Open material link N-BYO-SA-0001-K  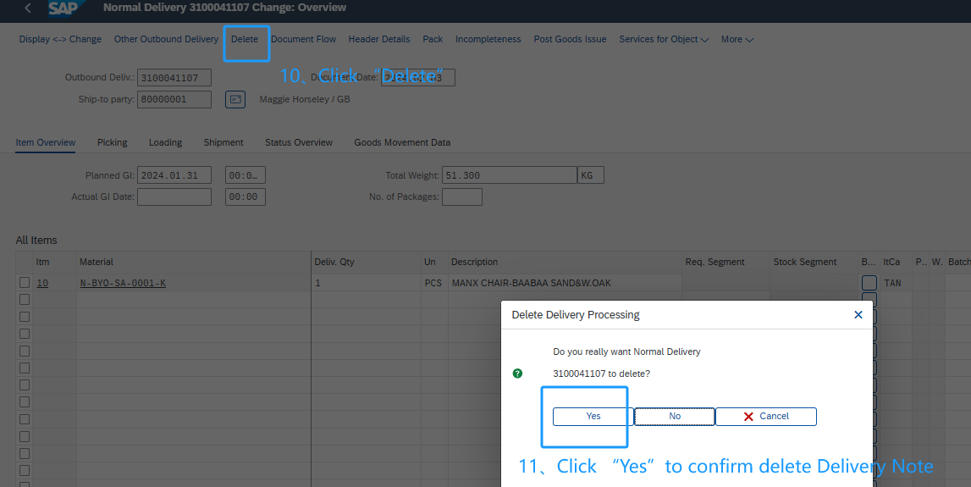(123, 283)
